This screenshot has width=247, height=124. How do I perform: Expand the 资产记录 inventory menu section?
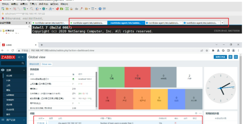point(13,120)
